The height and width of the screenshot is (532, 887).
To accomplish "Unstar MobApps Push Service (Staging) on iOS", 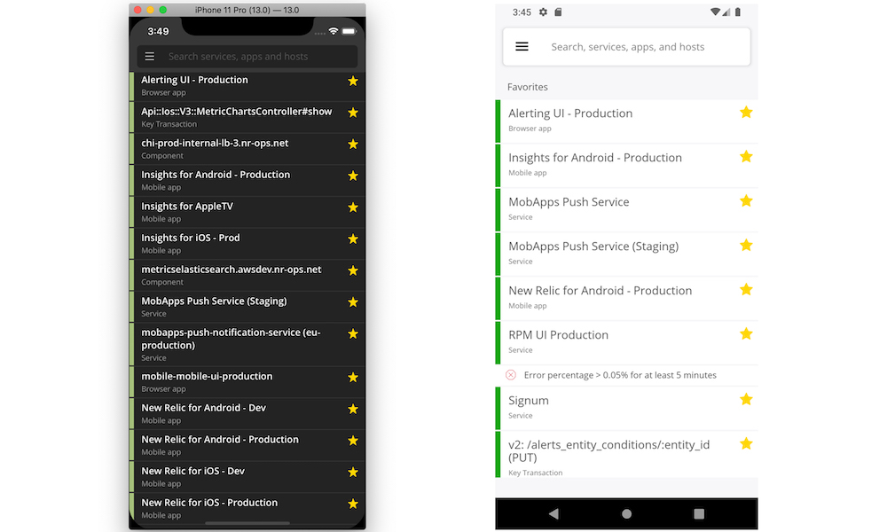I will [x=353, y=302].
